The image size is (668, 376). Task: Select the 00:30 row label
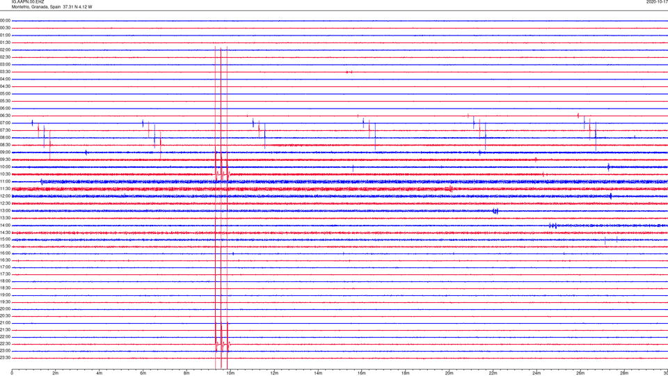pyautogui.click(x=5, y=28)
